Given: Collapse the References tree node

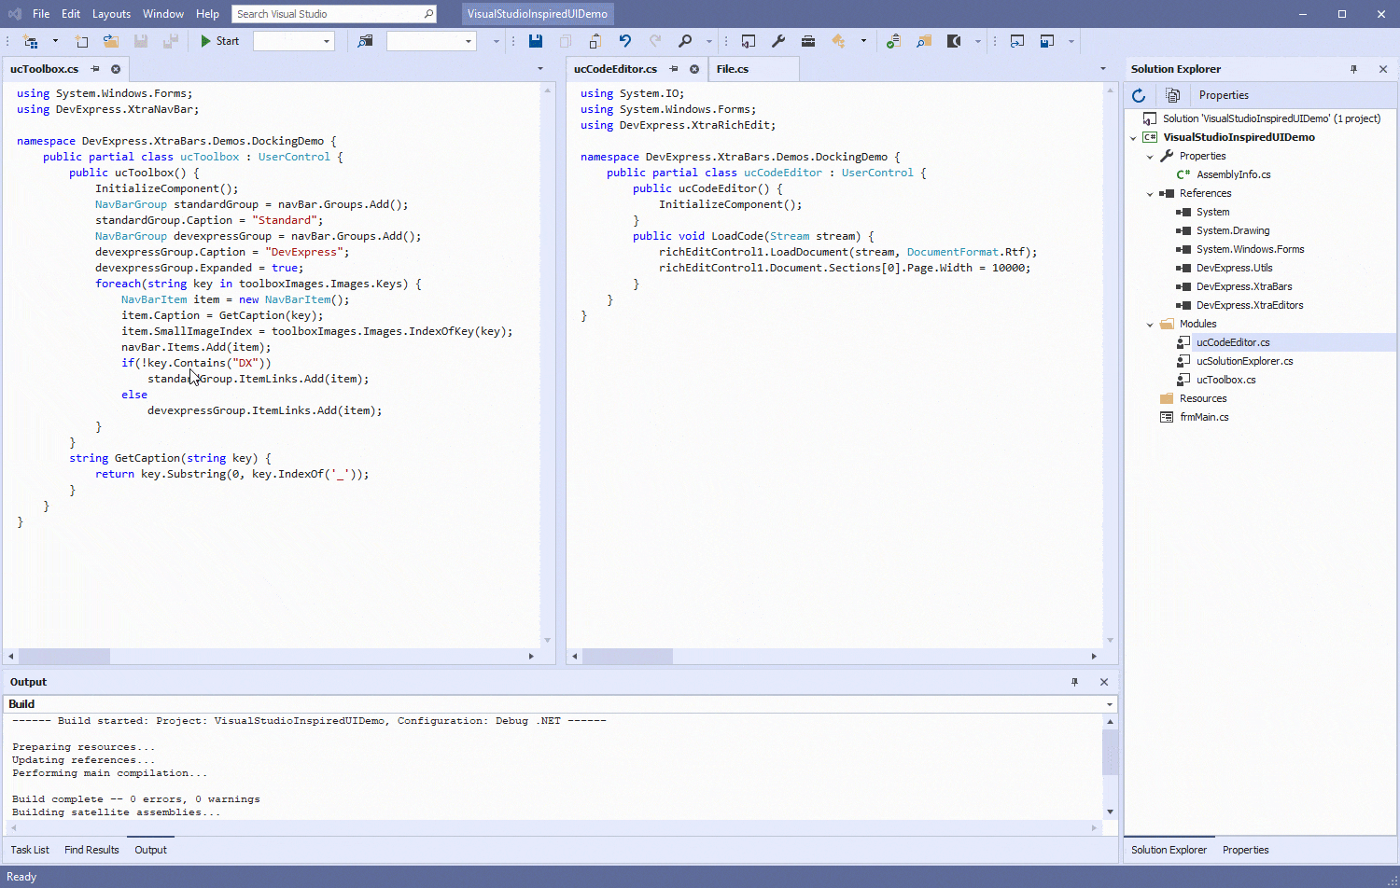Looking at the screenshot, I should point(1150,193).
